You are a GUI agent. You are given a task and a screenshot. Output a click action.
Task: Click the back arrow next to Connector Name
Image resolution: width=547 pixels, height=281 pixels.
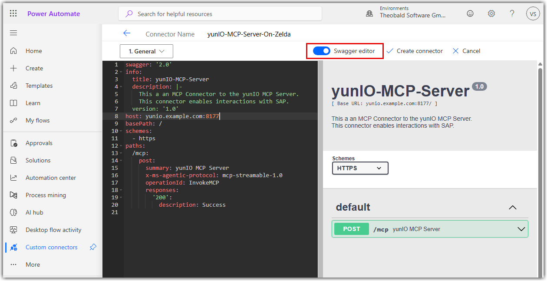pyautogui.click(x=126, y=33)
